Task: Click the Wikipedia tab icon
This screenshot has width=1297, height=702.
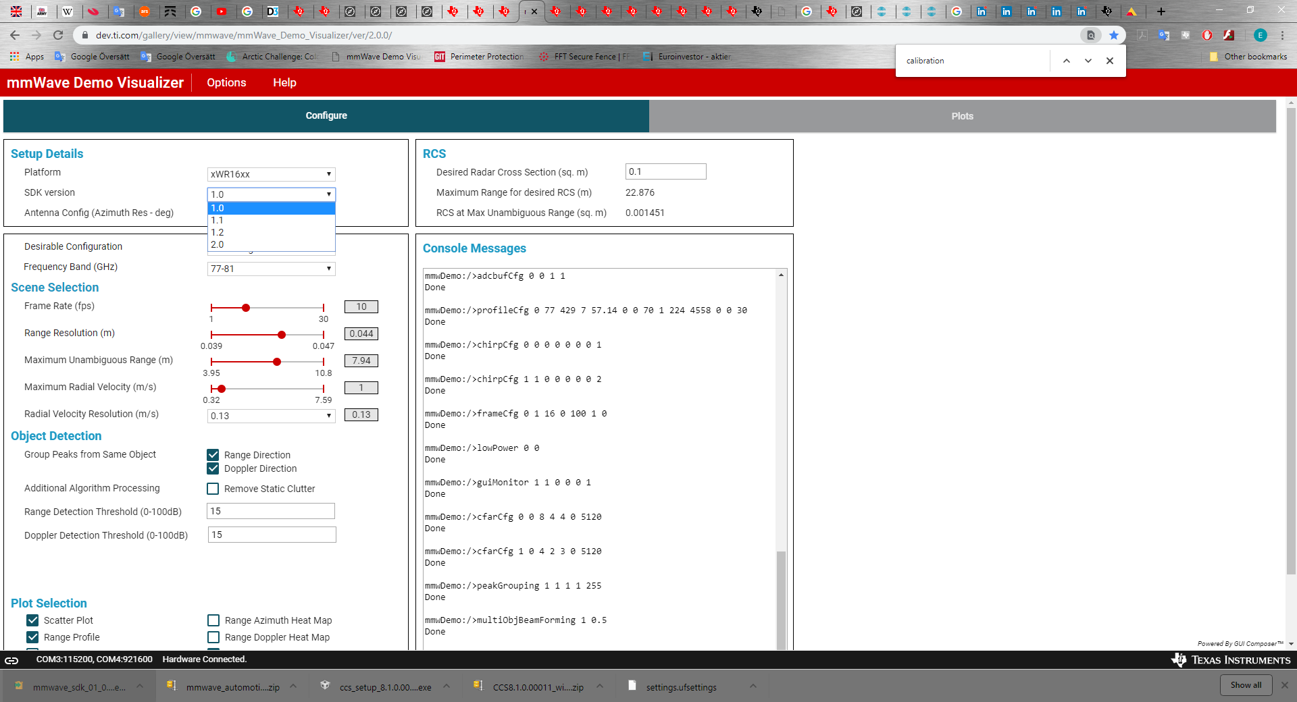Action: pyautogui.click(x=68, y=11)
